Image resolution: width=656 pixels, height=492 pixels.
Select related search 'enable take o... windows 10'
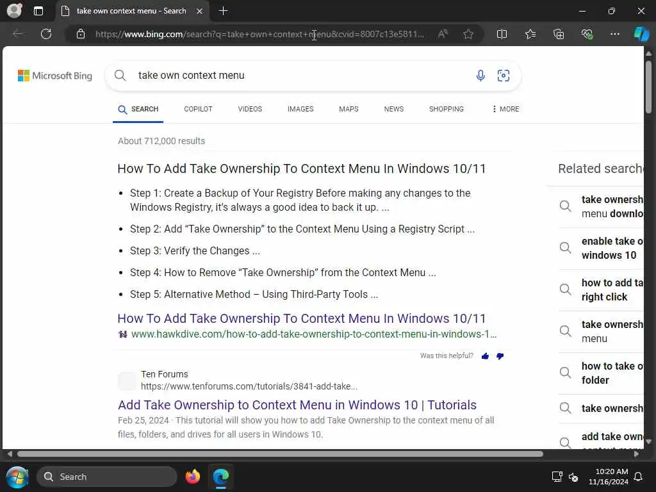click(601, 248)
